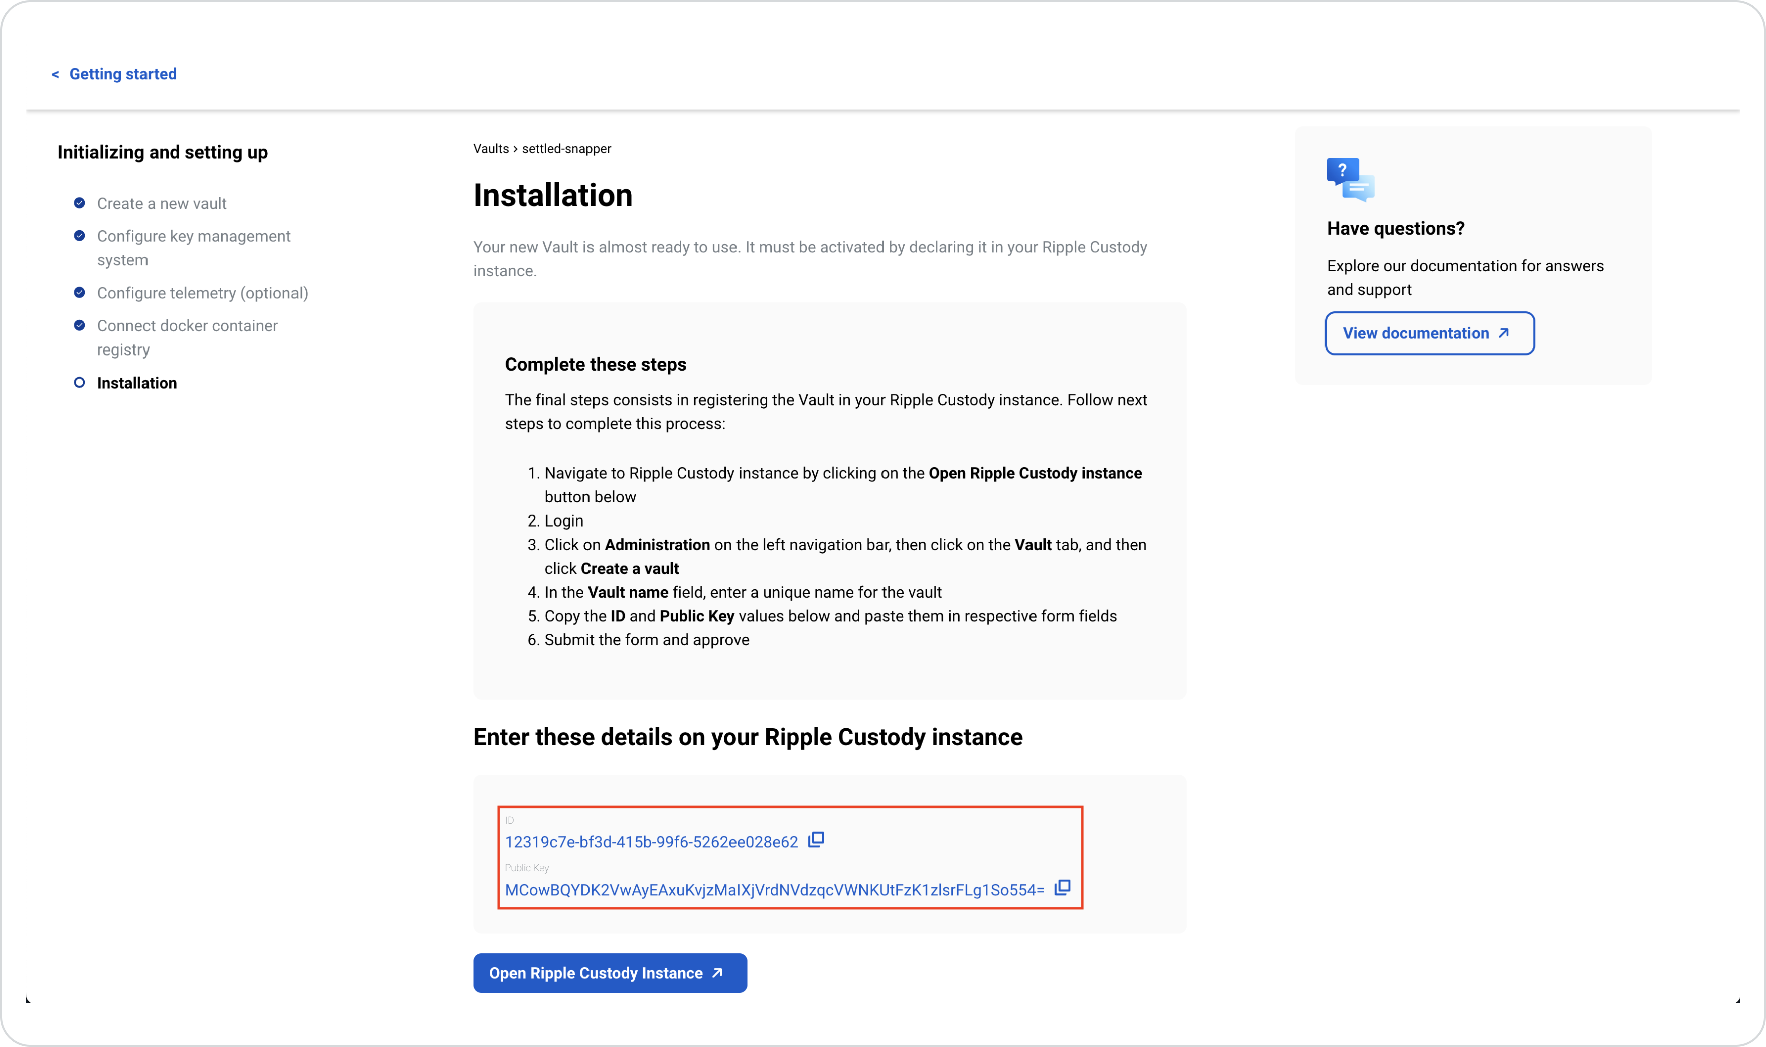Click the Public Key value starting MCowBQYDK2Vw
Viewport: 1766px width, 1047px height.
[x=774, y=890]
